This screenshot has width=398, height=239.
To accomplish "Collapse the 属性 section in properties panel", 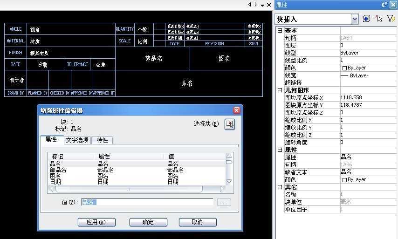I will [x=280, y=150].
